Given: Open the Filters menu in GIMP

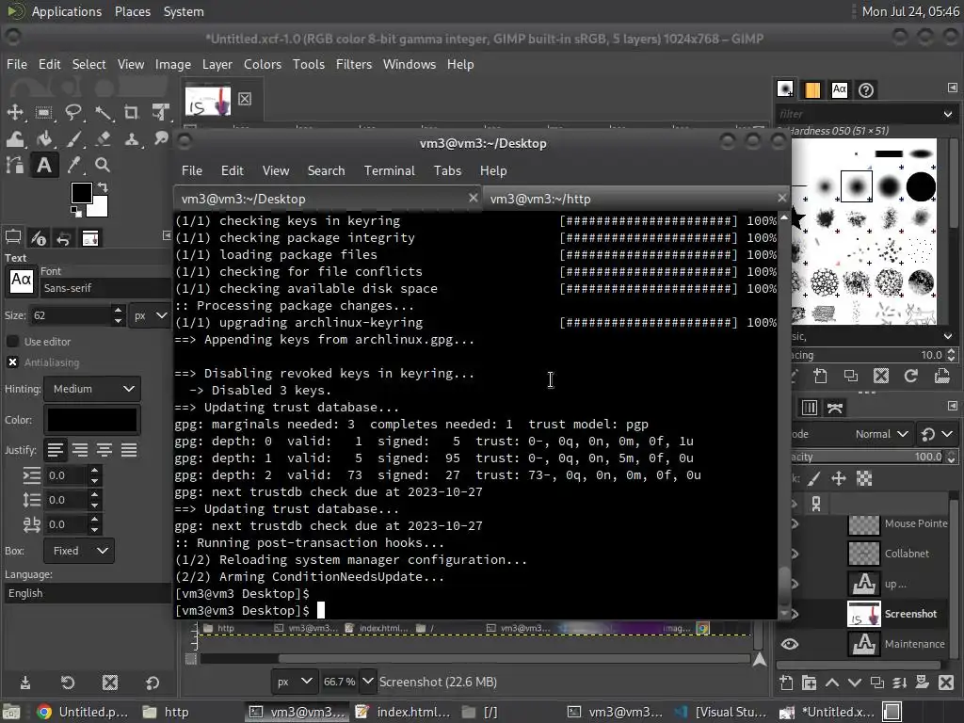Looking at the screenshot, I should pos(354,64).
